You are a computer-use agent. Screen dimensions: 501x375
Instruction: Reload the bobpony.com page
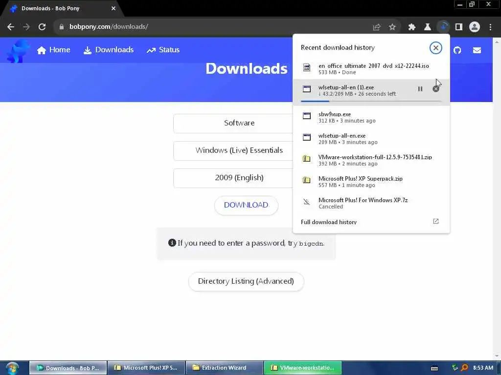(42, 27)
